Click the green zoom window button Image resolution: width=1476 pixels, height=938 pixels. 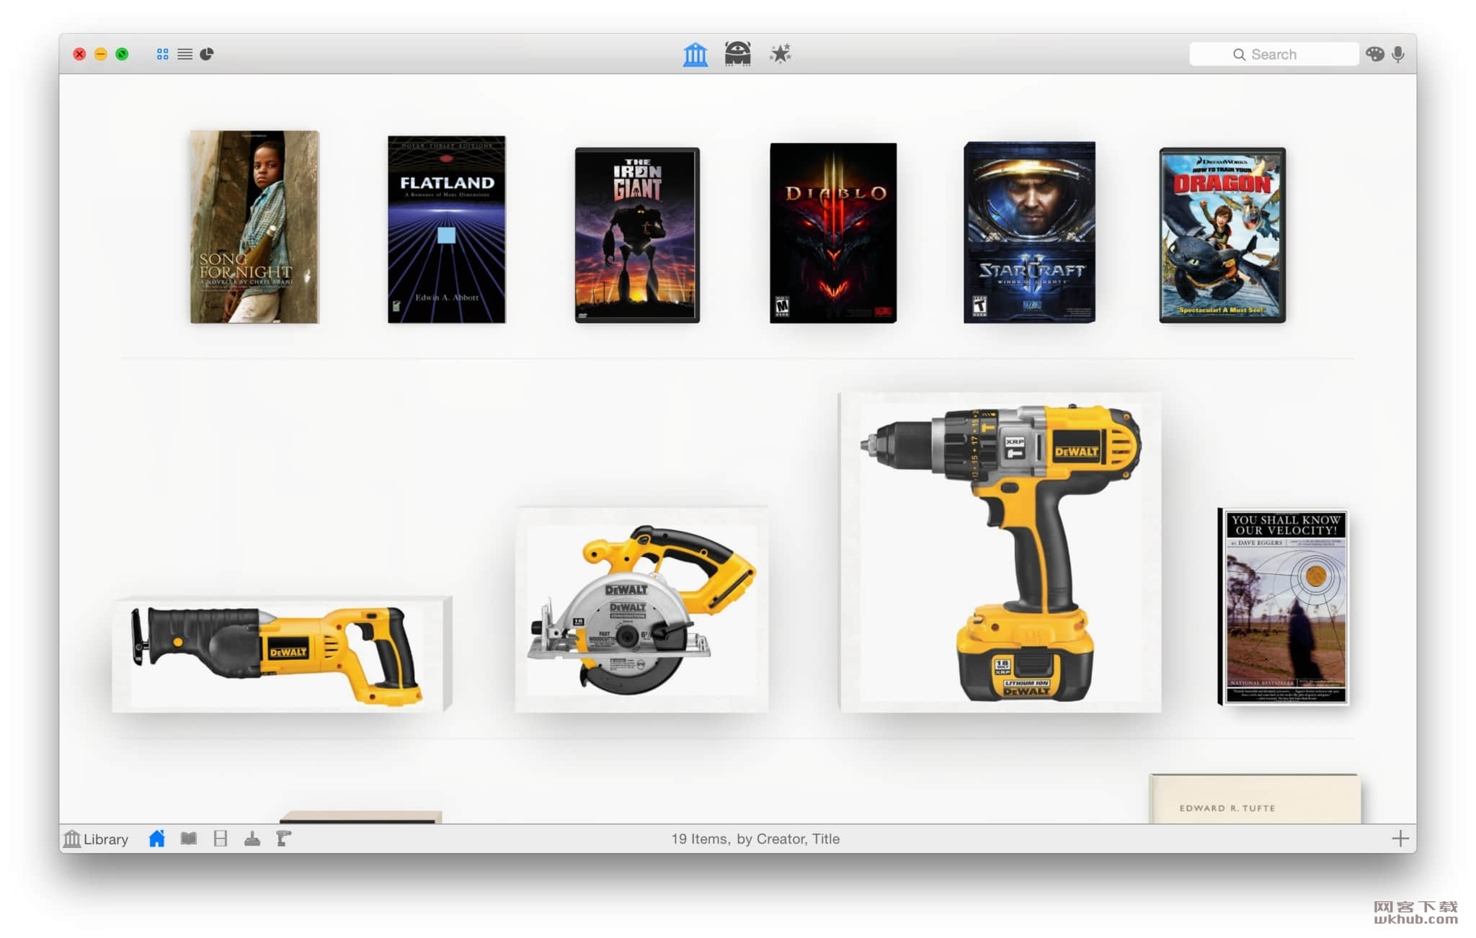click(123, 54)
